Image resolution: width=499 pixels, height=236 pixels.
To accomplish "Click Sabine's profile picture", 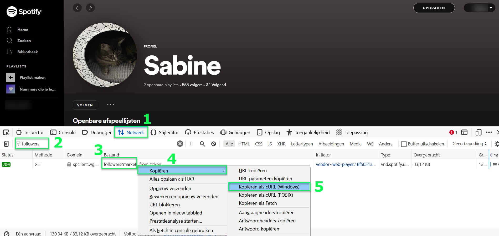I will tap(105, 55).
